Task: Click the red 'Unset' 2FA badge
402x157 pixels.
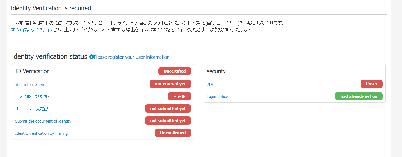Action: (x=372, y=84)
